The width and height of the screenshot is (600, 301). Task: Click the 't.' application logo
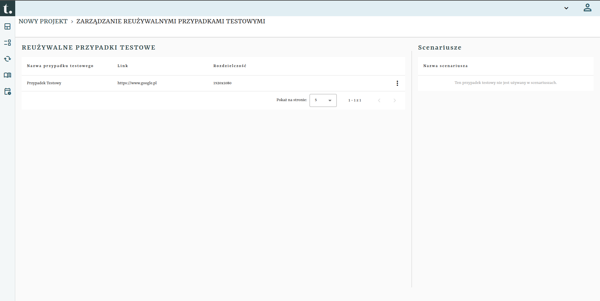[7, 8]
